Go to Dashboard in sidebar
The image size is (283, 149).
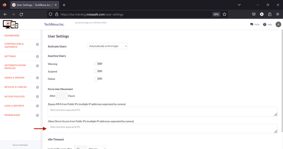(12, 35)
